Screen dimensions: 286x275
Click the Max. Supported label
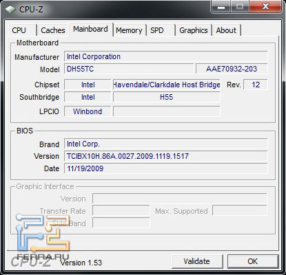click(x=181, y=211)
